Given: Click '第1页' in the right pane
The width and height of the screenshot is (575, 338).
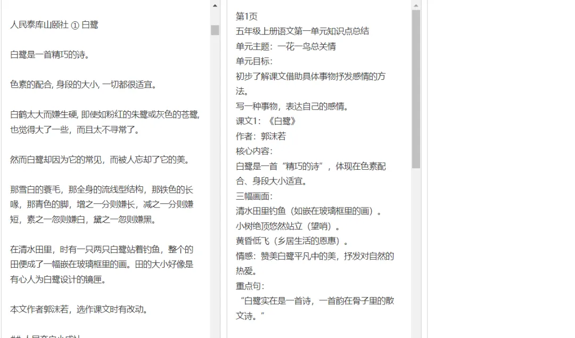Looking at the screenshot, I should pos(247,16).
